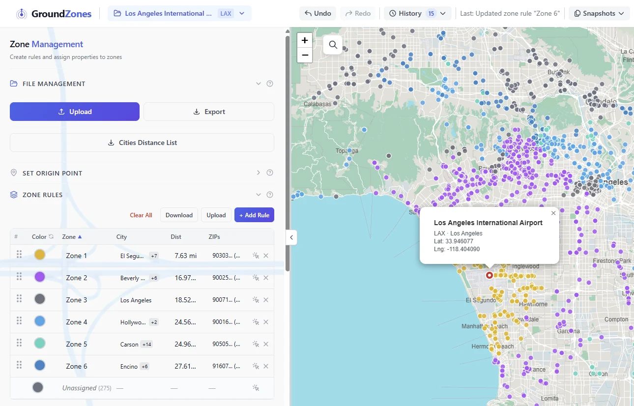Collapse the File Management section chevron

pyautogui.click(x=259, y=84)
